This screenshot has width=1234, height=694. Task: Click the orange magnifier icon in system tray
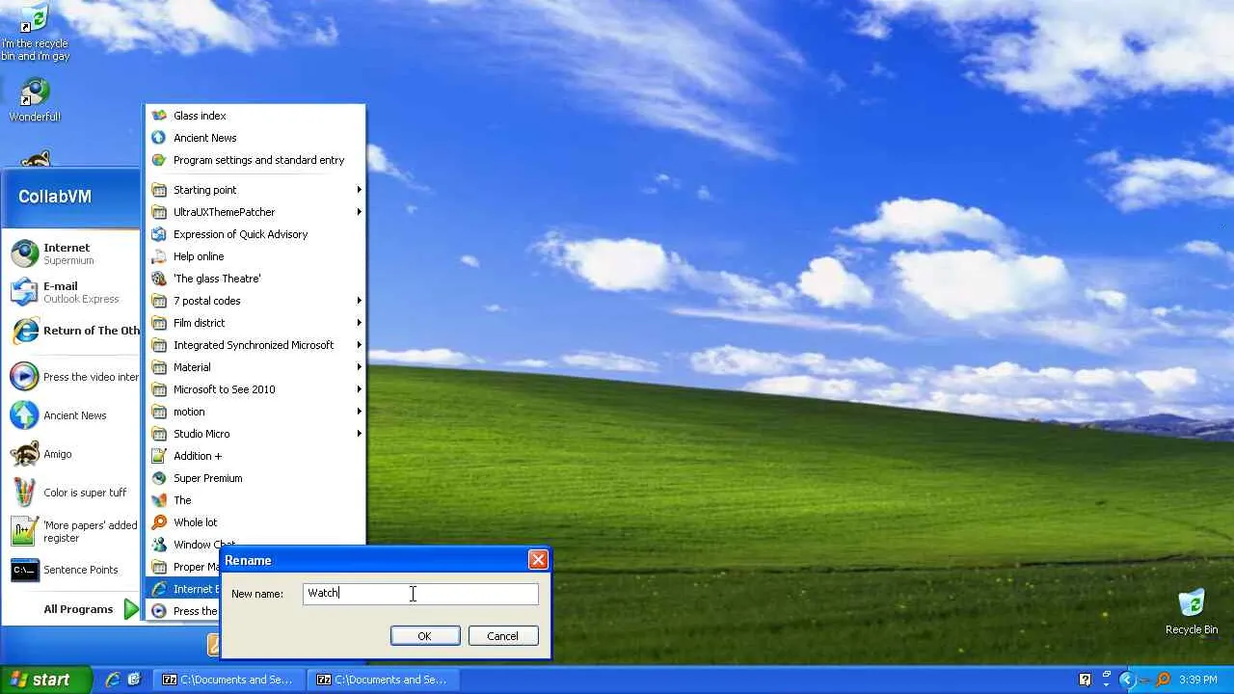coord(1164,680)
